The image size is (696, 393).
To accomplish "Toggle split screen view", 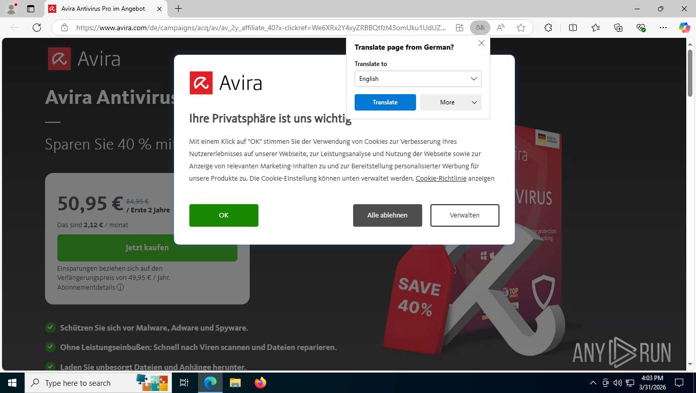I will click(573, 28).
